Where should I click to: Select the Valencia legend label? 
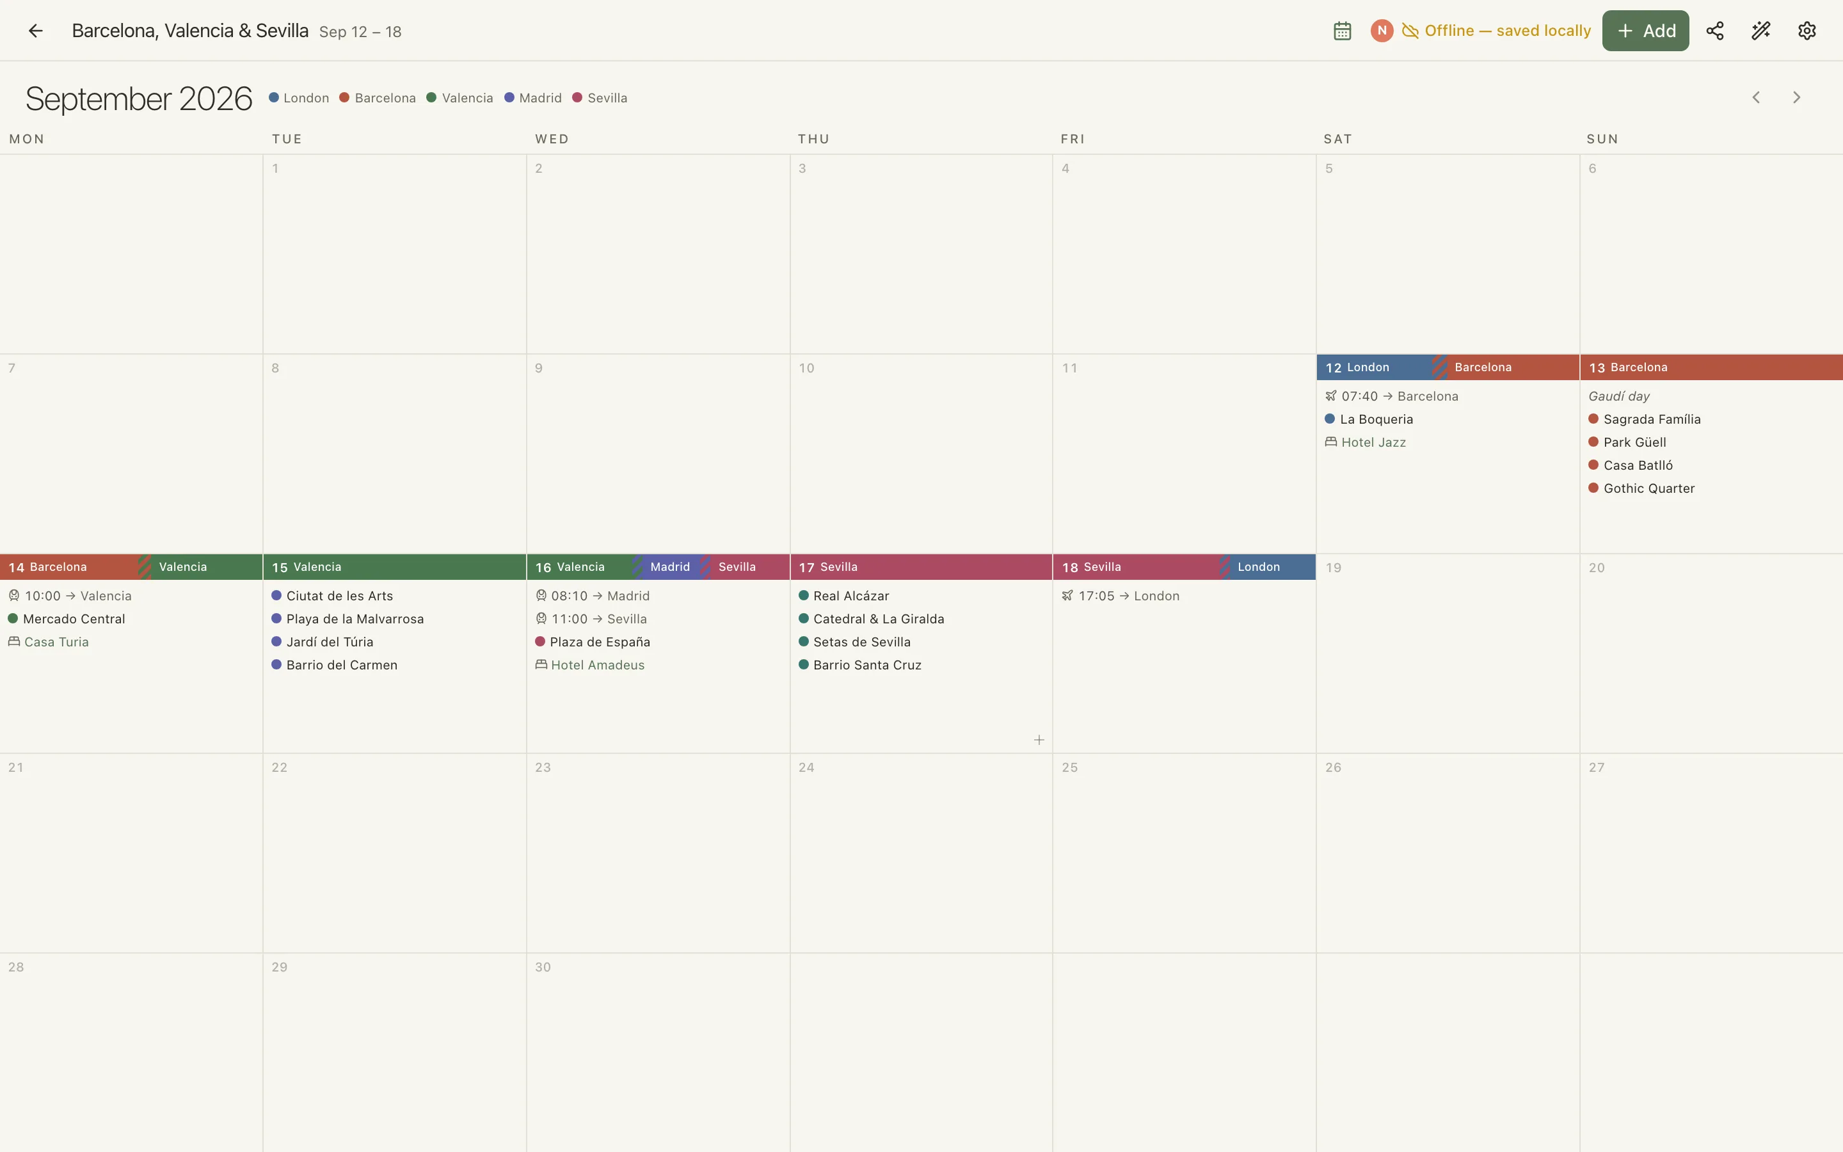tap(467, 99)
